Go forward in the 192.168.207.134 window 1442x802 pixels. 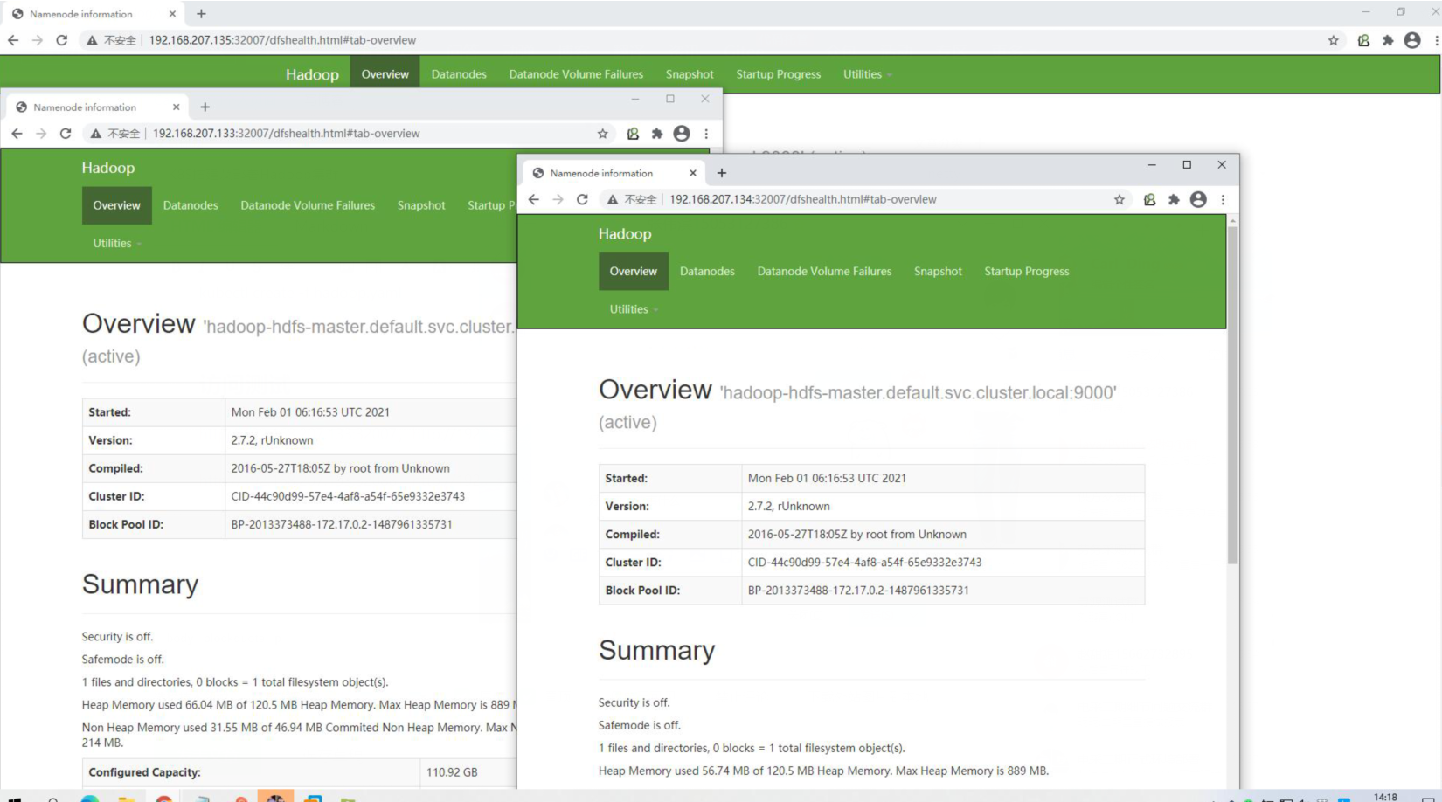coord(558,199)
